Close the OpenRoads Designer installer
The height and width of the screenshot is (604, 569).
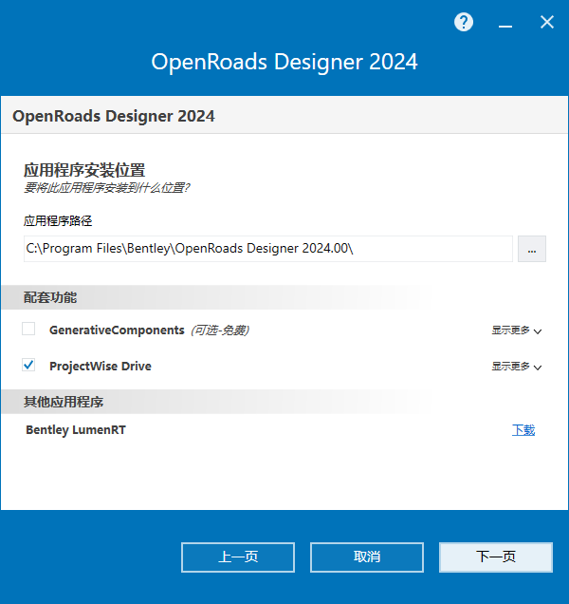pos(546,22)
